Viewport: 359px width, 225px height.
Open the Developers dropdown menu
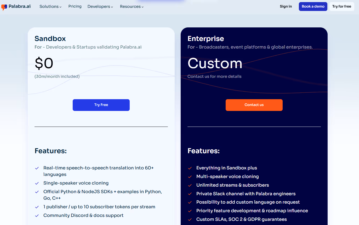[x=100, y=6]
